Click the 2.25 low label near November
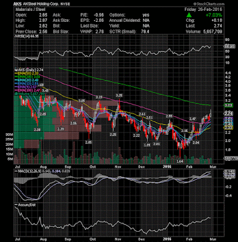This screenshot has width=238, height=242. click(x=113, y=134)
